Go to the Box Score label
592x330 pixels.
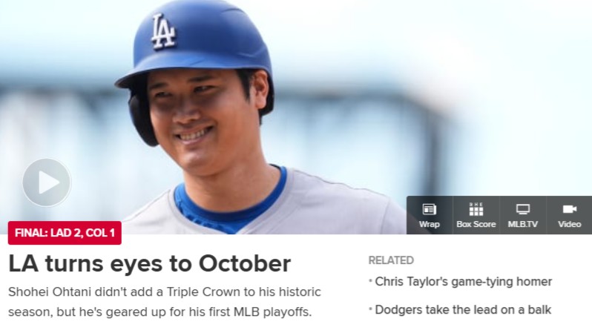pos(476,224)
